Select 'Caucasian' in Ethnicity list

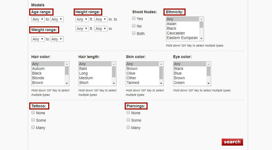pos(176,33)
